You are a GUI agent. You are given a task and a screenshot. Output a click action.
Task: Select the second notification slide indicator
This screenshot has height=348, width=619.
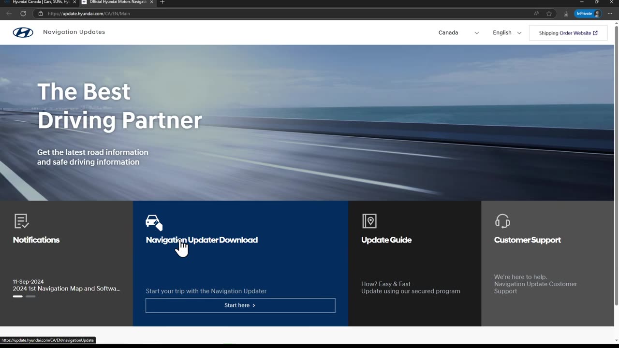30,296
